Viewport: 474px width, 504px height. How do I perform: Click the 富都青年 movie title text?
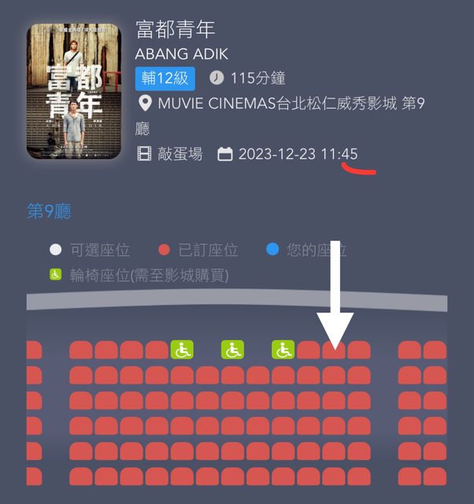(x=176, y=29)
